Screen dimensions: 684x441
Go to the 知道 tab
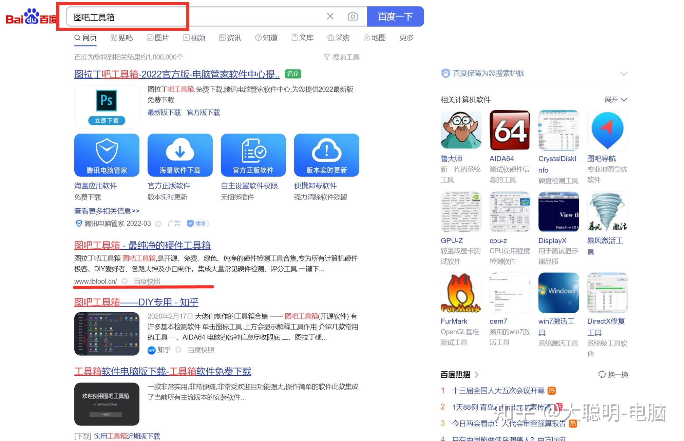click(266, 38)
